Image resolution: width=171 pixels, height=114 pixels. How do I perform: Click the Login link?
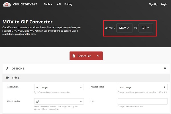164,4
